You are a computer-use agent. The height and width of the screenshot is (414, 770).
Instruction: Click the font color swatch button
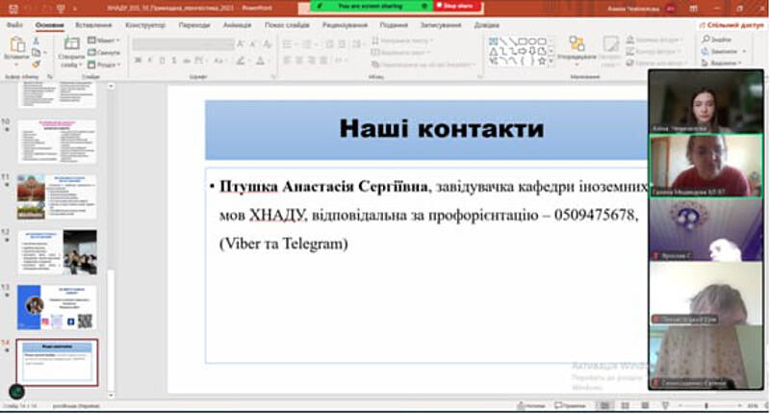click(x=260, y=61)
